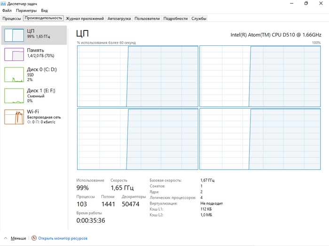
Task: Click the Использование 99% value
Action: pyautogui.click(x=82, y=187)
